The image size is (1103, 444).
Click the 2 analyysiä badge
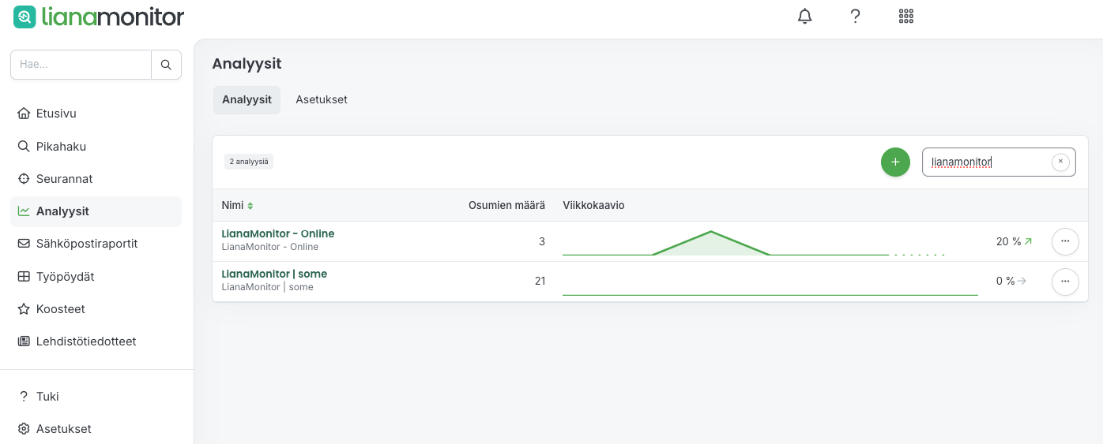click(x=249, y=162)
